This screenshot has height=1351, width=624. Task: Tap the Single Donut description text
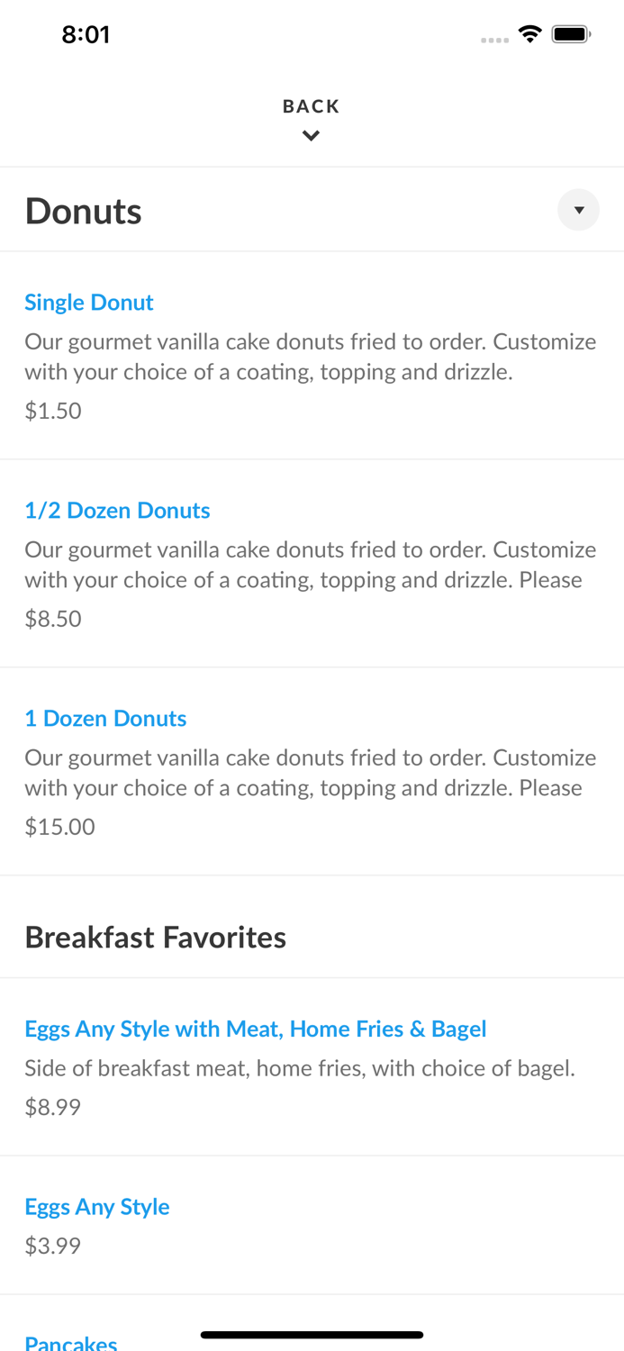pos(311,356)
